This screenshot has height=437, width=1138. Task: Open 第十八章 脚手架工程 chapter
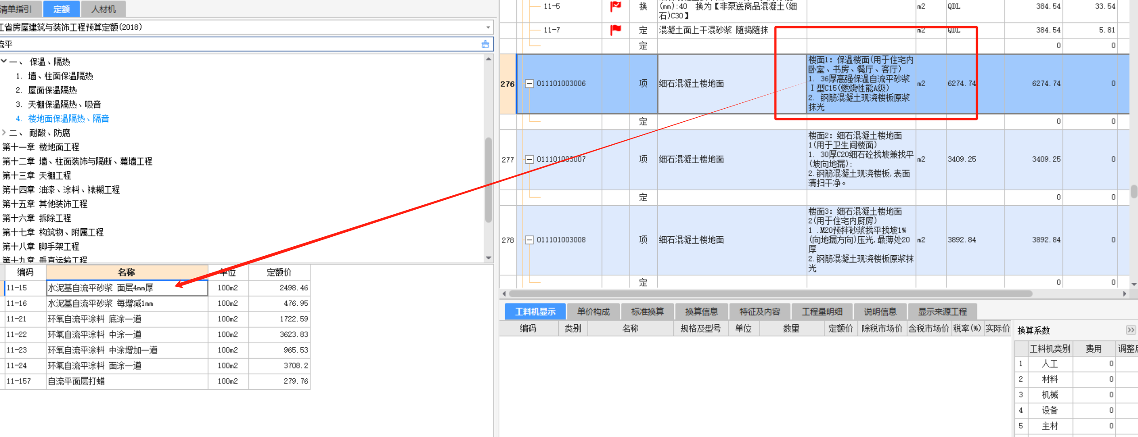pyautogui.click(x=41, y=247)
